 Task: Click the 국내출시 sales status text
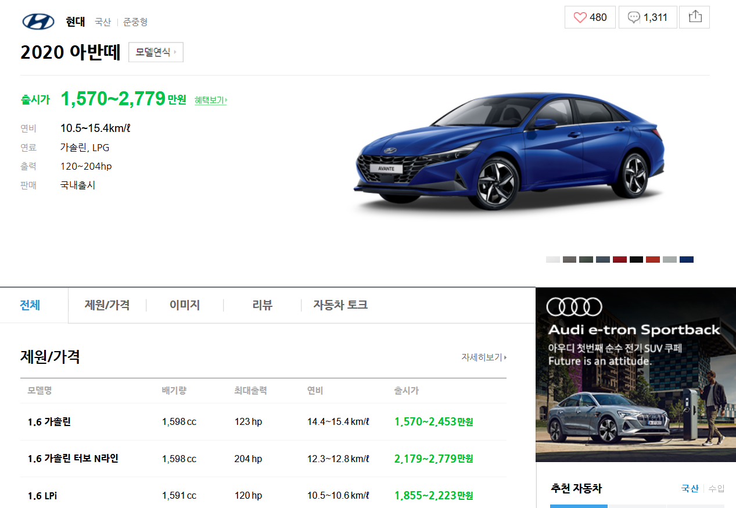click(78, 185)
